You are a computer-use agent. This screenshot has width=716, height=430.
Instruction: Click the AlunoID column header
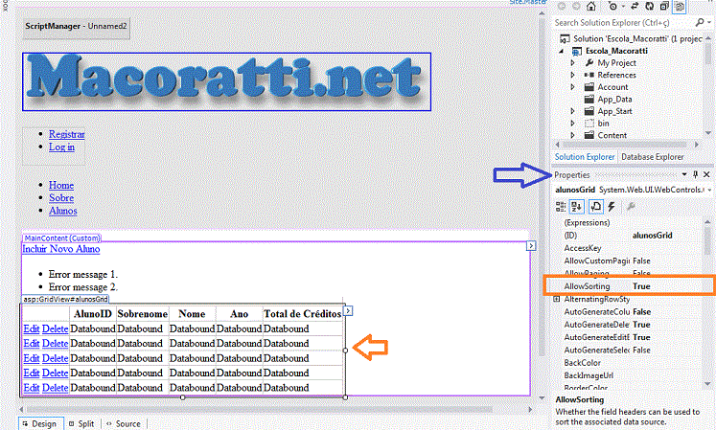93,314
